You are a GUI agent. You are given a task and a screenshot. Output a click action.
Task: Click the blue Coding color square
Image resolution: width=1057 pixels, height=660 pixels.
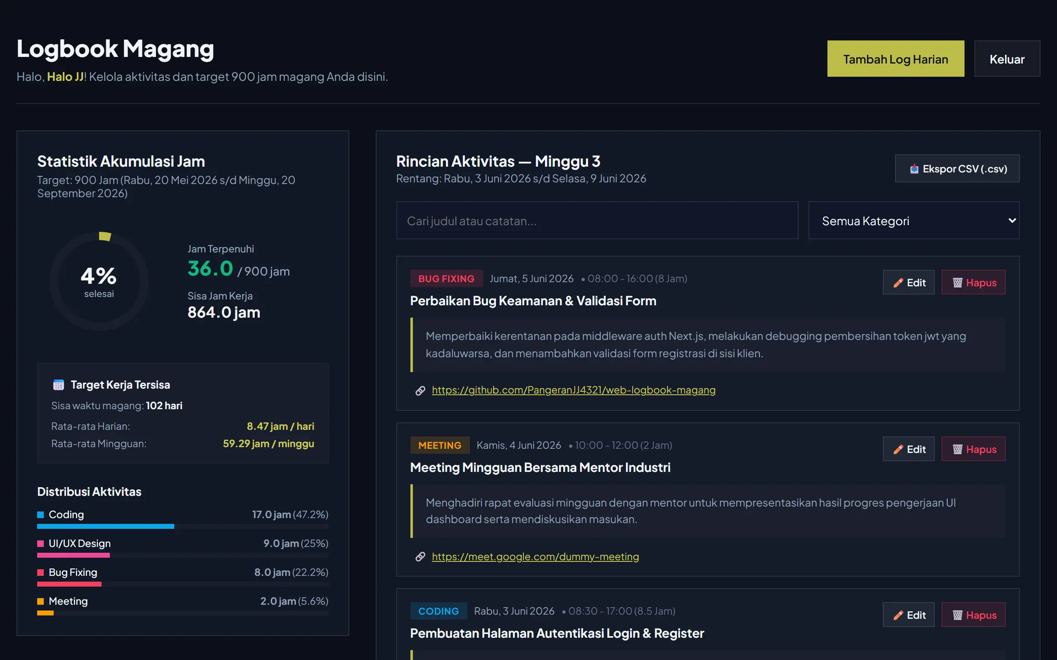[x=40, y=515]
